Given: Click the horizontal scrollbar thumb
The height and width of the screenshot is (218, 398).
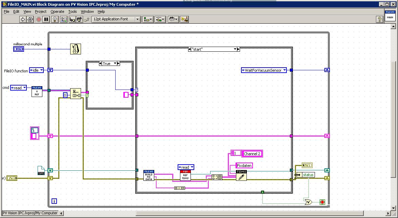Looking at the screenshot, I should pyautogui.click(x=250, y=213).
